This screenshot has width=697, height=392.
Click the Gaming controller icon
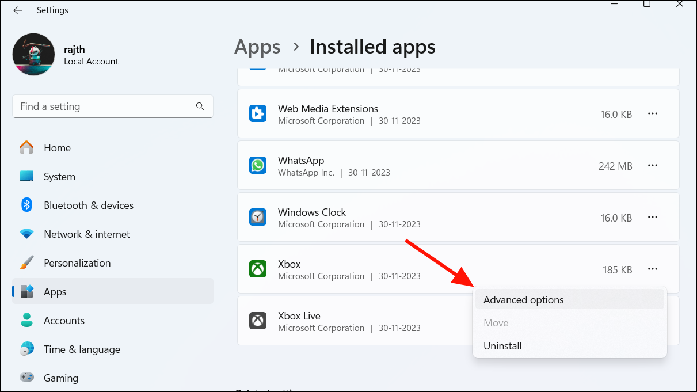(26, 378)
